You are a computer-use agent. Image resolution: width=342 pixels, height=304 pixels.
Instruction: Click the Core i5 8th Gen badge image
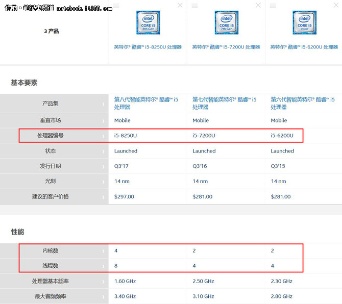pyautogui.click(x=149, y=22)
